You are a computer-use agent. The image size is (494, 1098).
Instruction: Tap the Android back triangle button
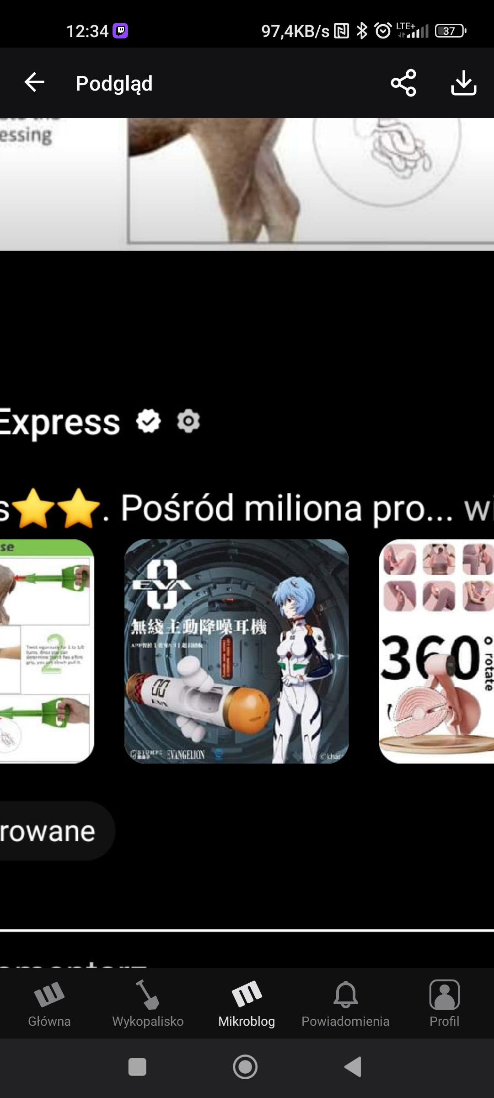[x=353, y=1067]
